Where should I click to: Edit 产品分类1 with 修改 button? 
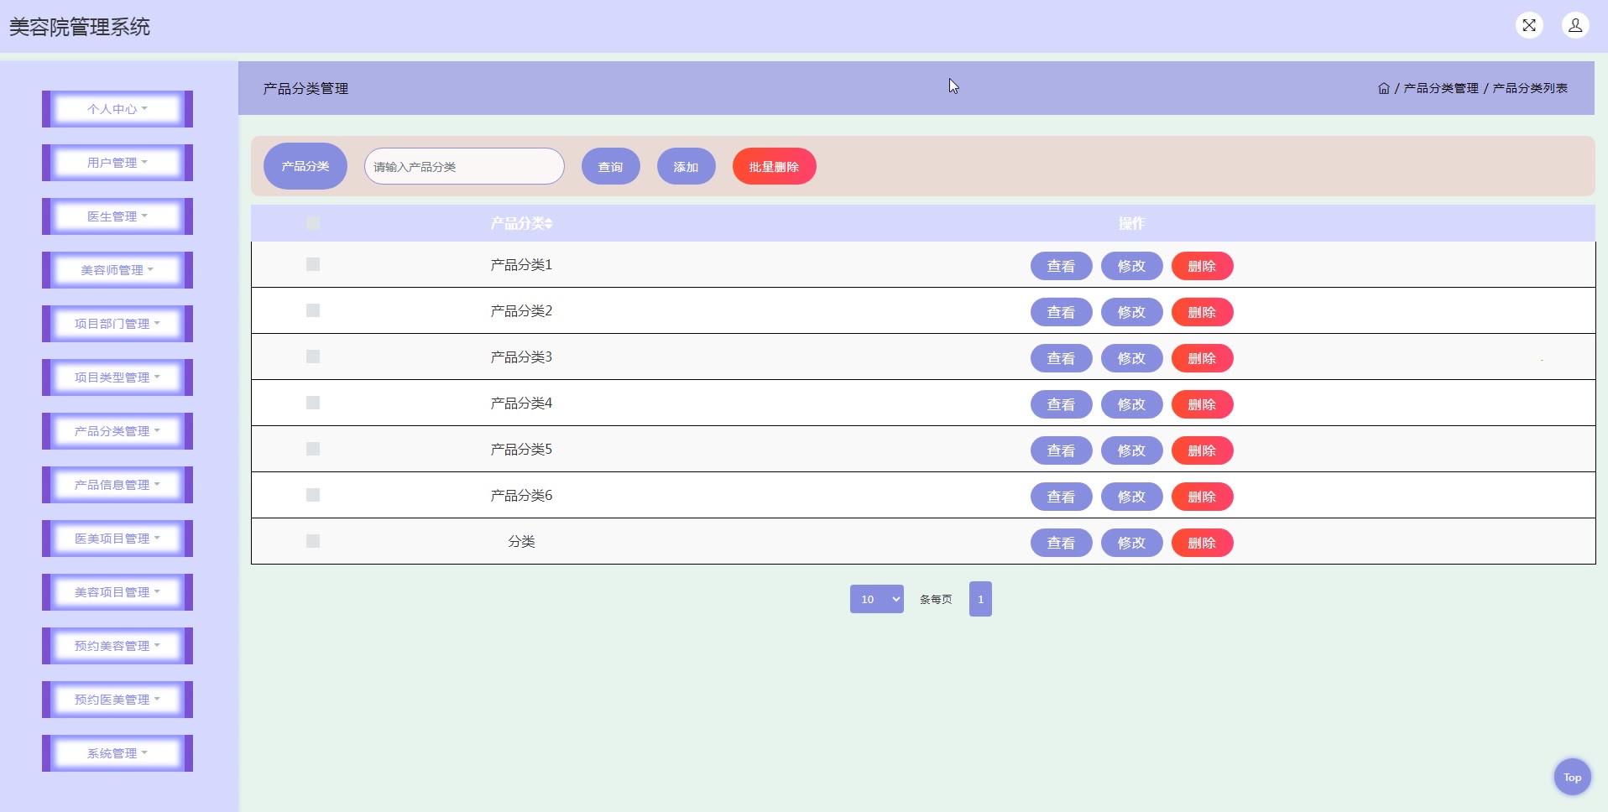(x=1132, y=266)
